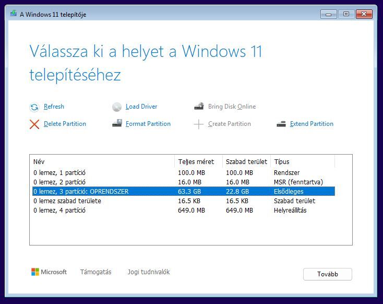
Task: Select the MSR (fenntartva) partition row
Action: pos(184,182)
